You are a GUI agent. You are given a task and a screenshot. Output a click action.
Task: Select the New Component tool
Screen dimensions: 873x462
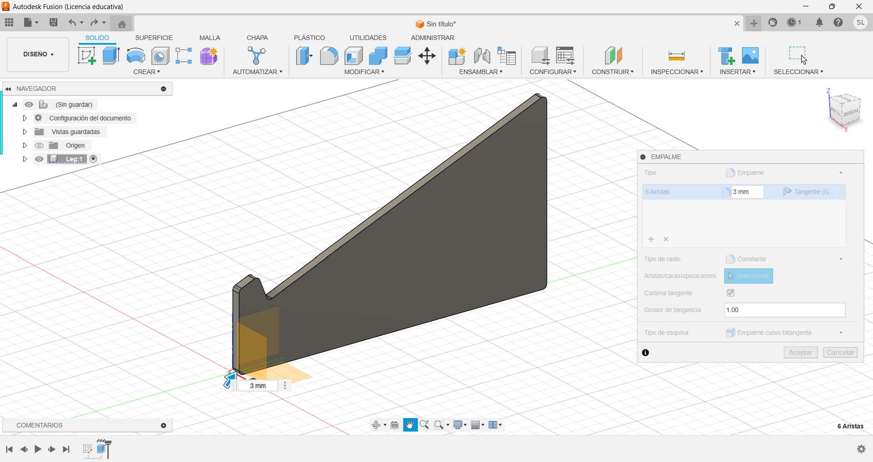point(457,56)
